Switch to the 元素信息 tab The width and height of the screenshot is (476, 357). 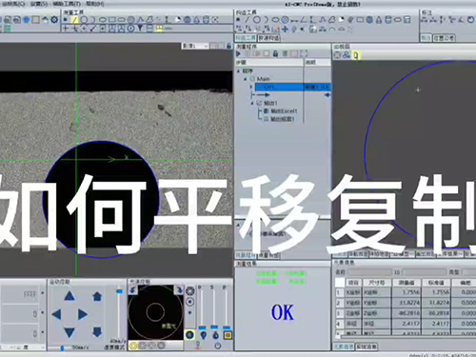click(344, 347)
